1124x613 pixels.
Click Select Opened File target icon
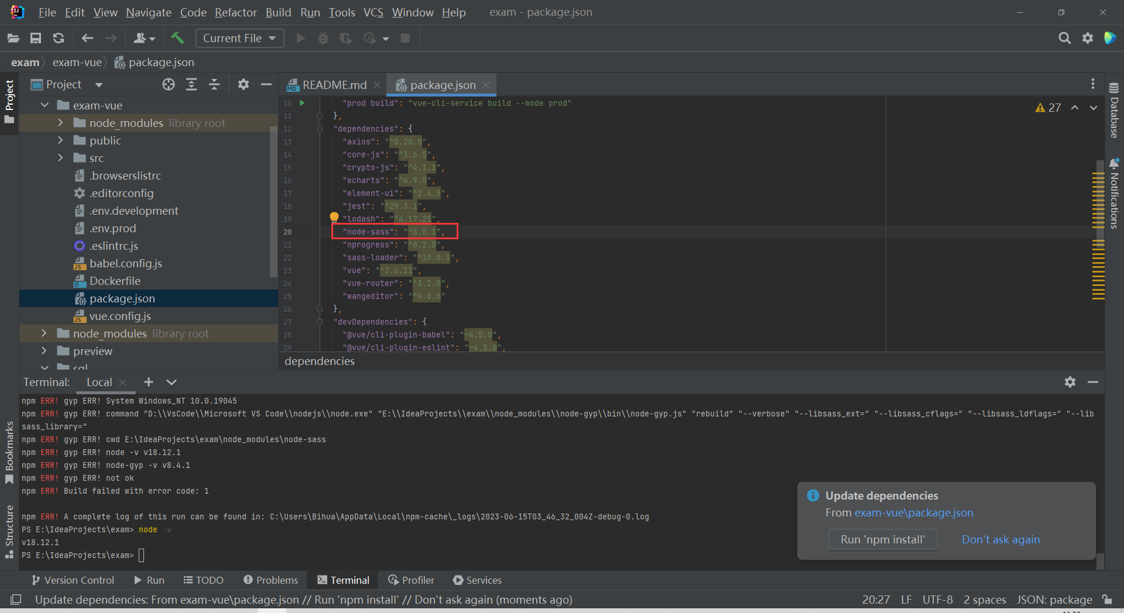coord(169,85)
